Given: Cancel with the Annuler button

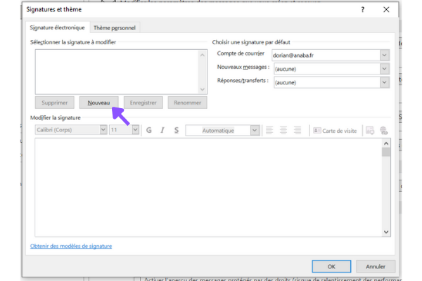Looking at the screenshot, I should click(x=376, y=266).
